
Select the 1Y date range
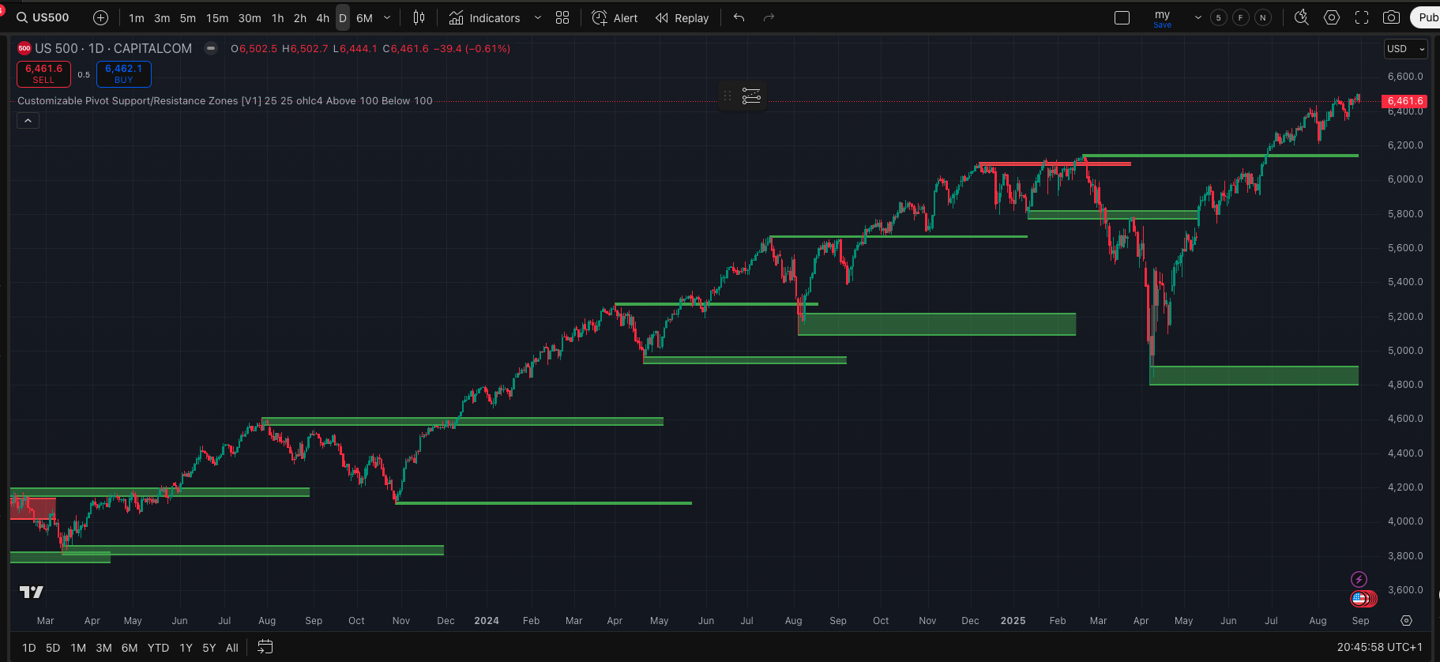[186, 648]
